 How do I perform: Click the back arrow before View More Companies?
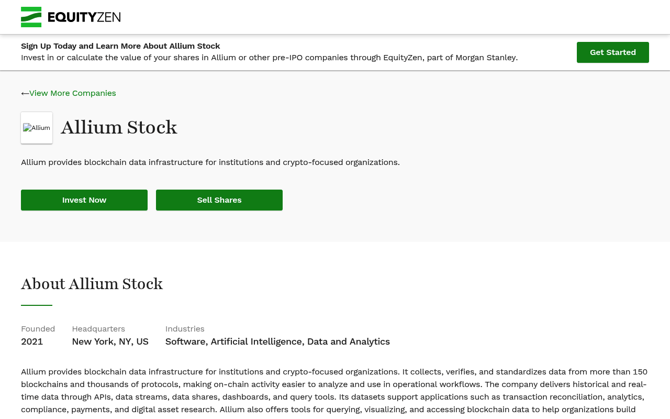coord(25,93)
